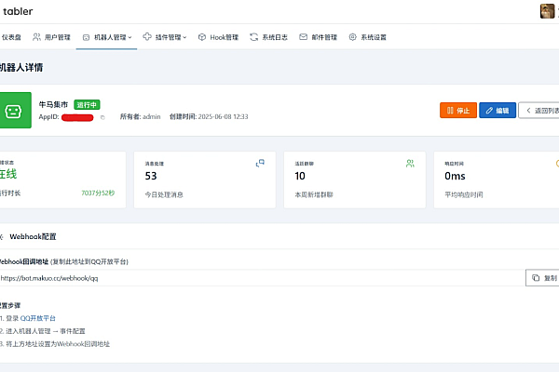
Task: Click the message icon on 53 card
Action: click(x=260, y=164)
